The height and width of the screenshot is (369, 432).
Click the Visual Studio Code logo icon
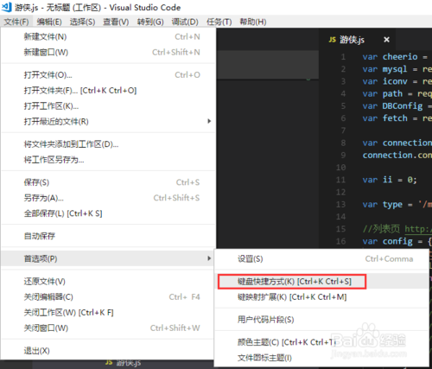7,7
